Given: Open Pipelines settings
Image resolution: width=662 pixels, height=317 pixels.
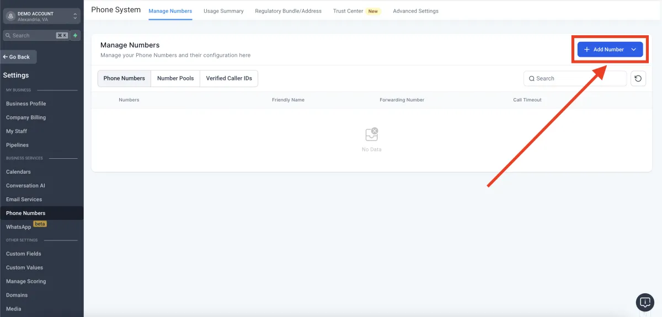Looking at the screenshot, I should click(17, 145).
